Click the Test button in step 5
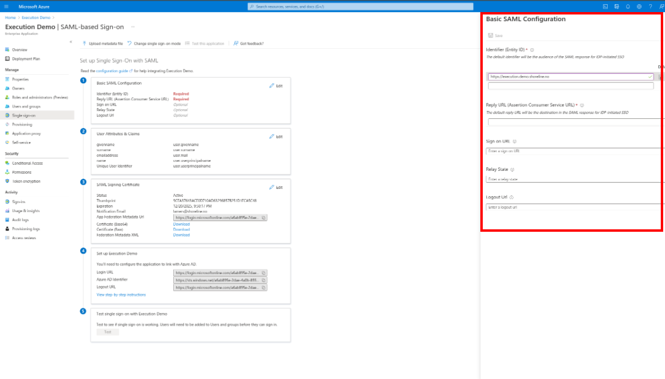Screen dimensions: 665x379 point(108,332)
